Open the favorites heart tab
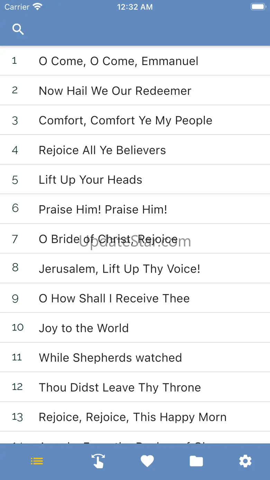Screen dimensions: 270x480 pyautogui.click(x=147, y=461)
